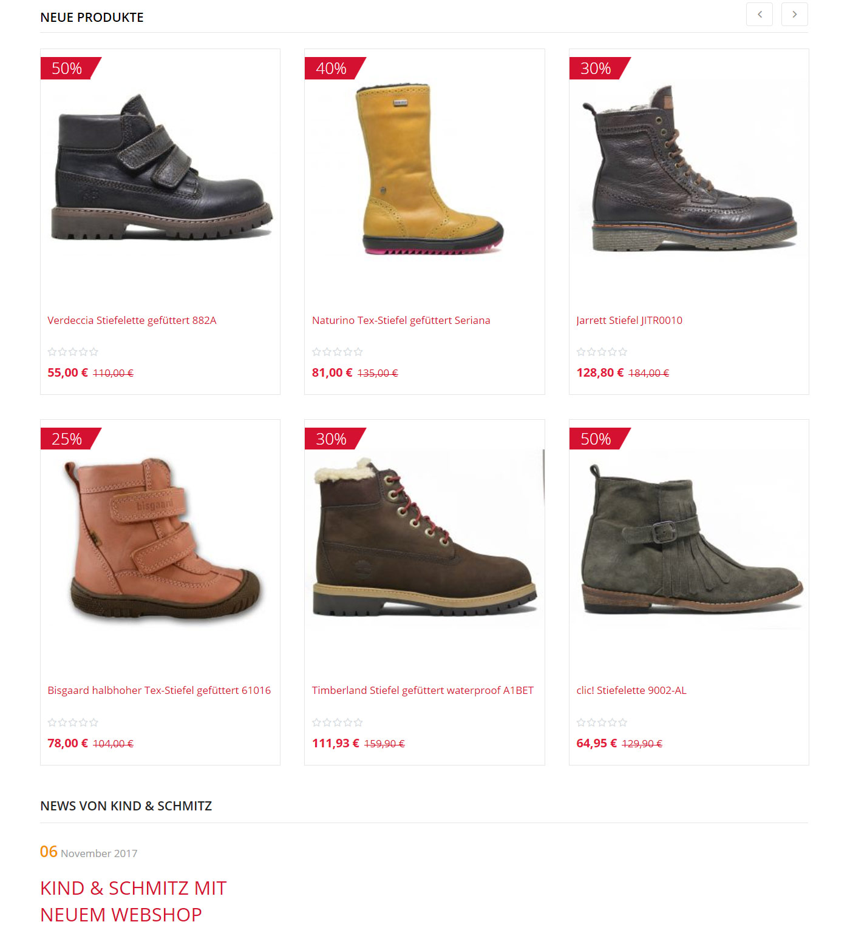Open Jarrett Stiefel JITR0010 product link
This screenshot has width=850, height=939.
pyautogui.click(x=629, y=320)
